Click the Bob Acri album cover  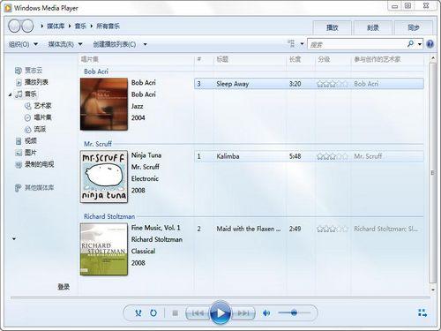[104, 104]
